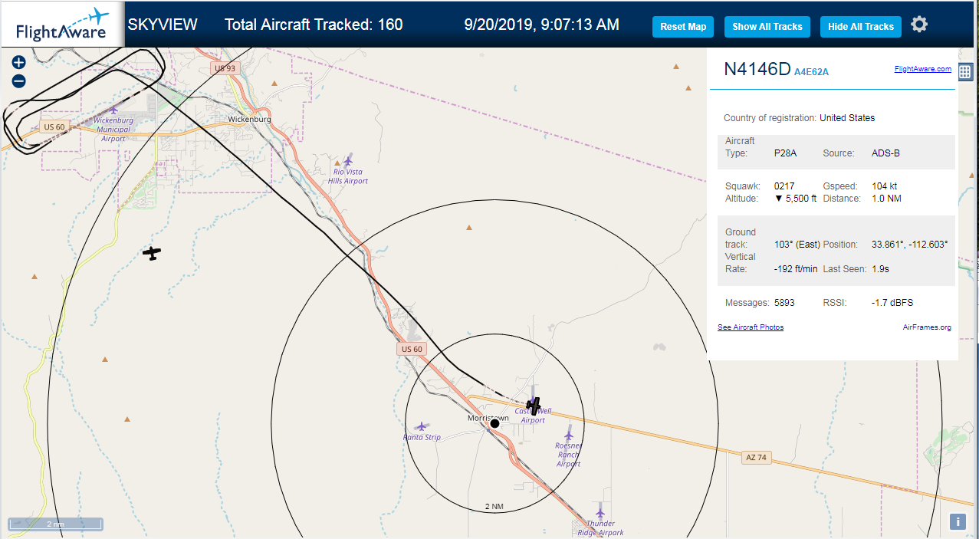Click Hide All Tracks button
The width and height of the screenshot is (979, 539).
click(860, 26)
